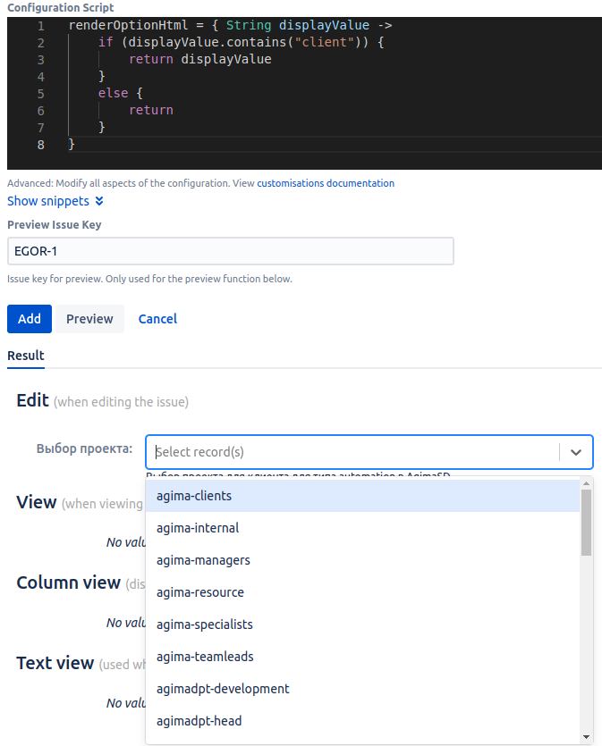Click the dropdown scrollbar down arrow
The width and height of the screenshot is (602, 746).
(586, 737)
